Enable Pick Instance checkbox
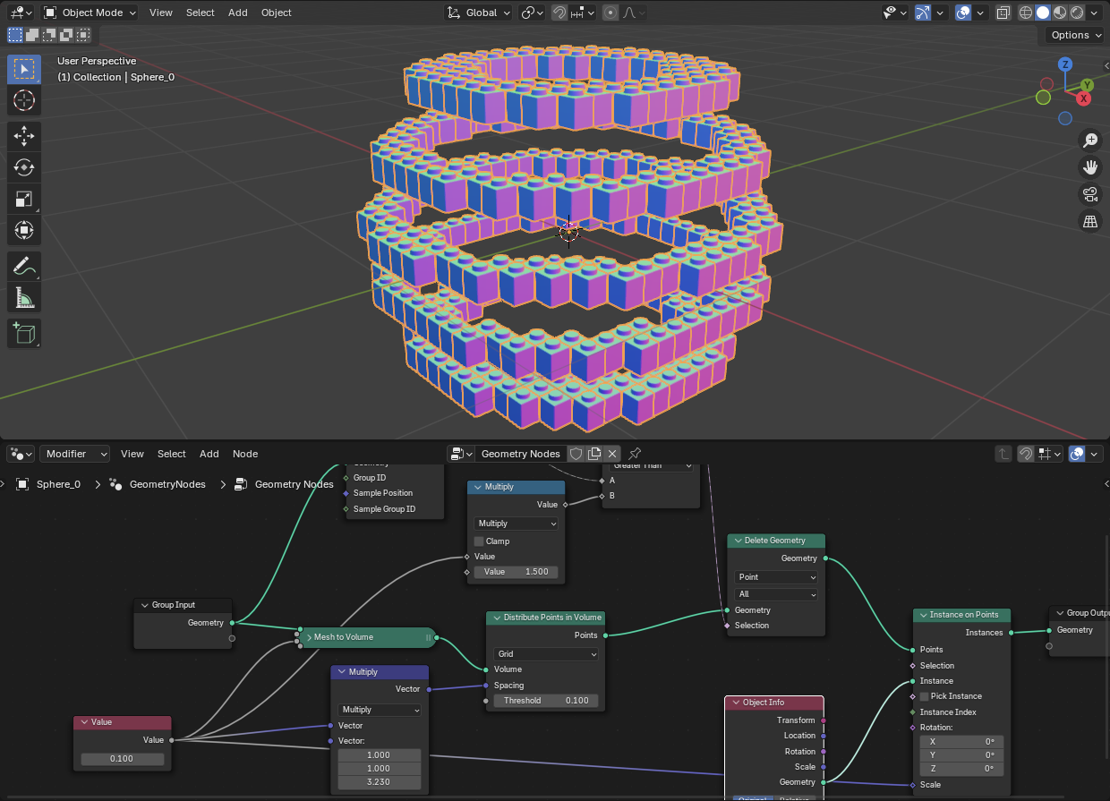This screenshot has width=1110, height=801. pyautogui.click(x=925, y=696)
